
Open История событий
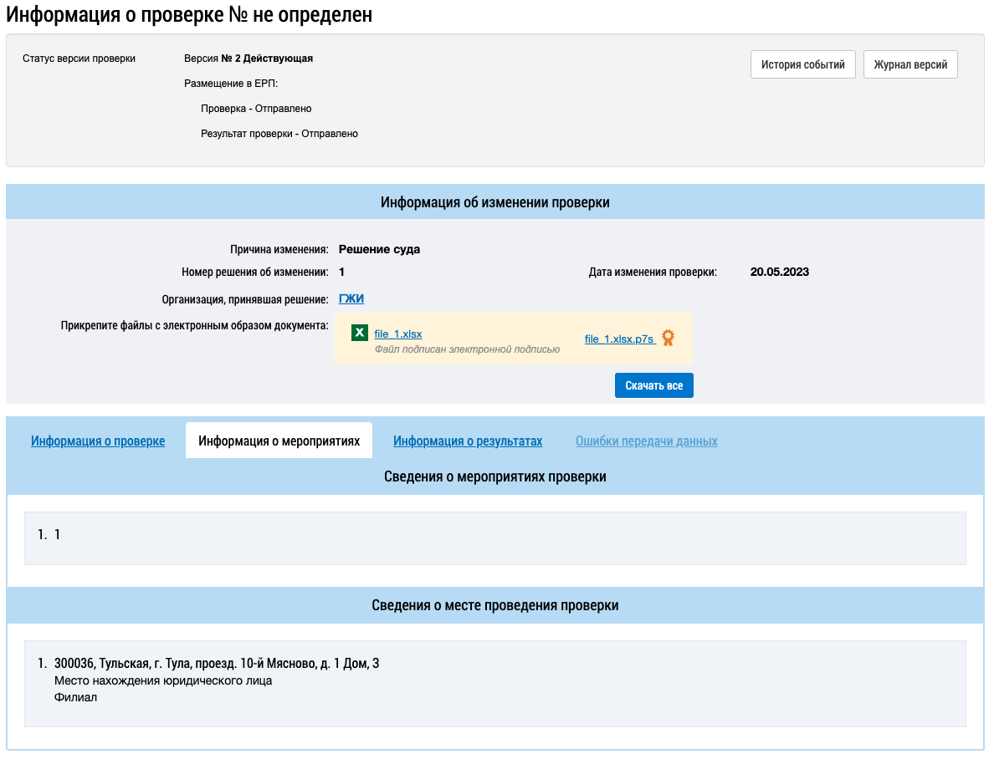[x=802, y=65]
